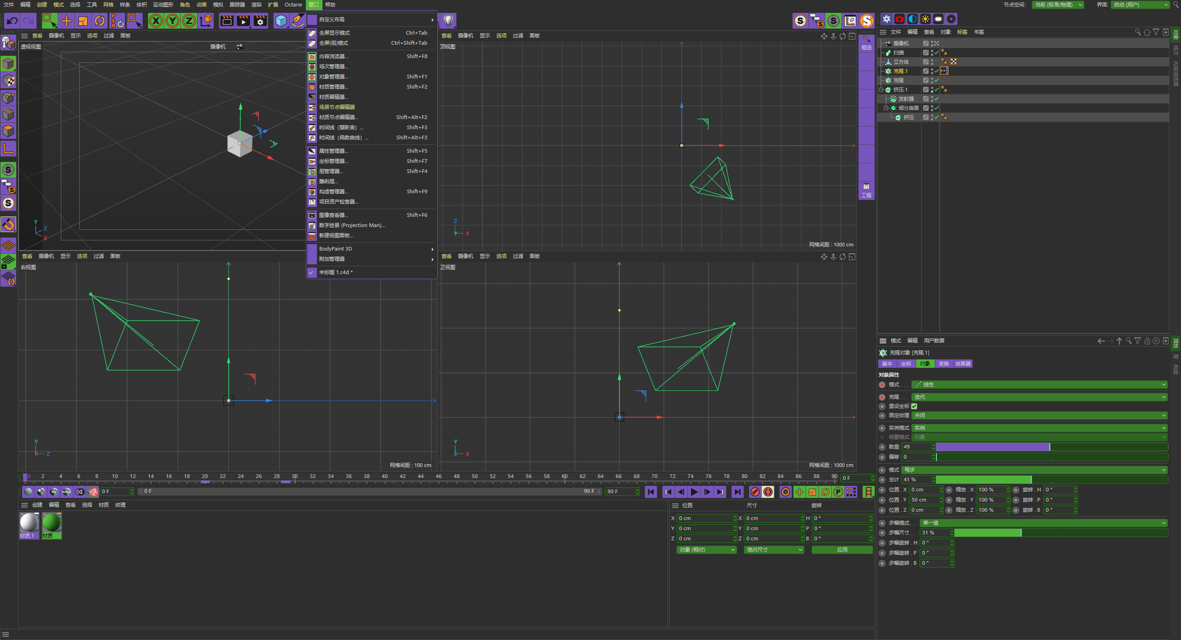Click the cube primitive icon
Screen dimensions: 1181x640
[281, 21]
